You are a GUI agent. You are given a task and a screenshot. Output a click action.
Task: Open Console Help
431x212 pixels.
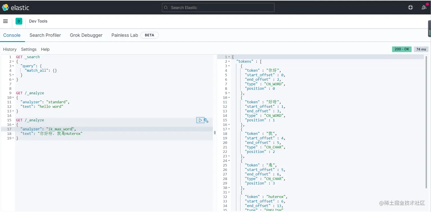45,49
